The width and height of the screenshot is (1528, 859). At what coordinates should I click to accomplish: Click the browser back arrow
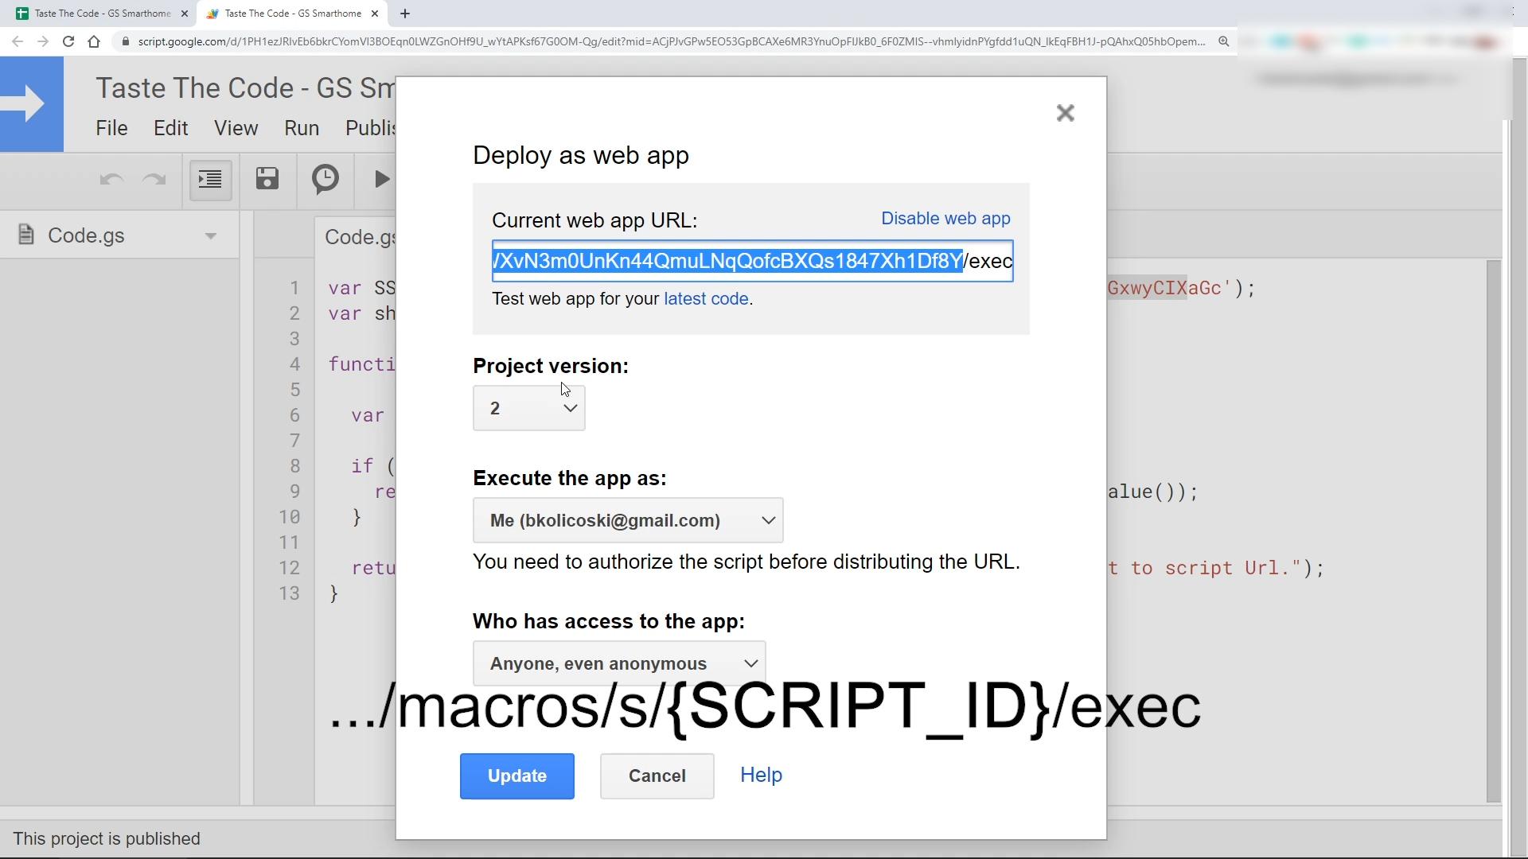[x=18, y=41]
